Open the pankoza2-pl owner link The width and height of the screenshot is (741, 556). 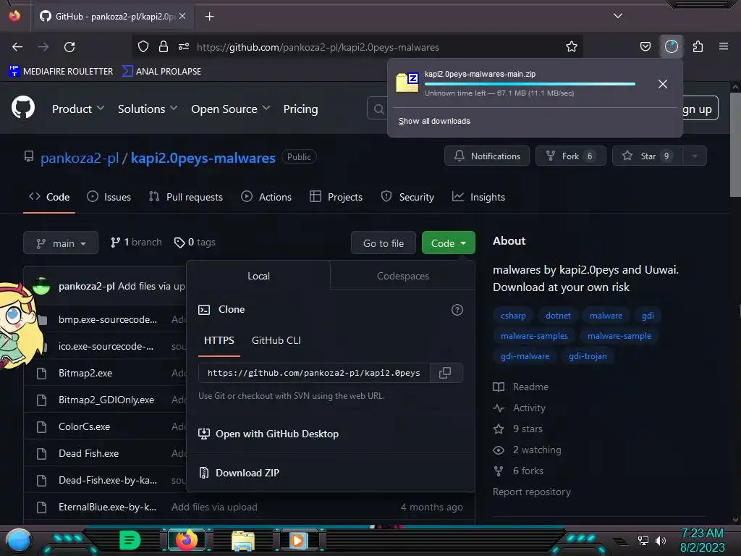pos(80,158)
